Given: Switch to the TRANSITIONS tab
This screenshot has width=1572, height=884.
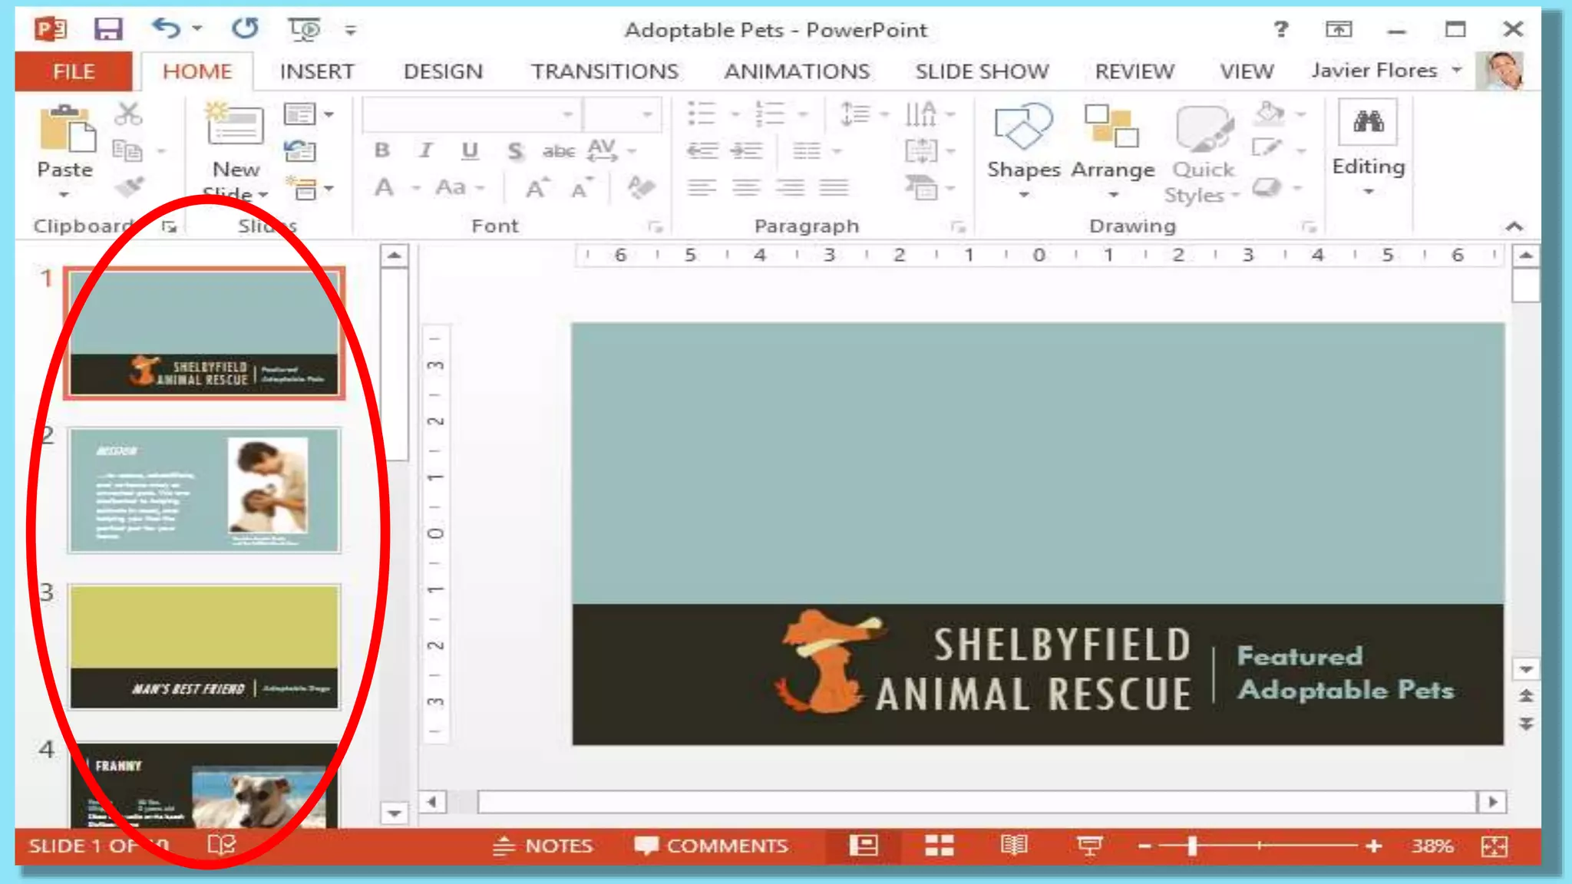Looking at the screenshot, I should pos(604,71).
